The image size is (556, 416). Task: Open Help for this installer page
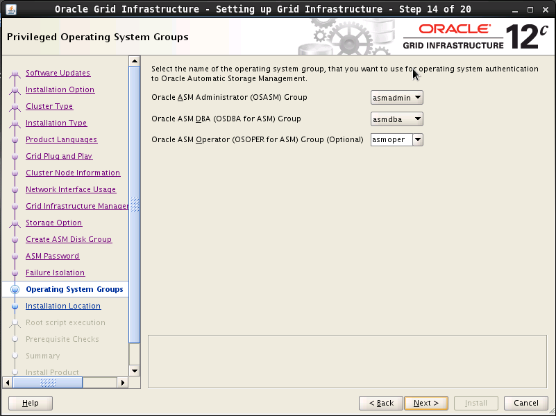(x=30, y=403)
